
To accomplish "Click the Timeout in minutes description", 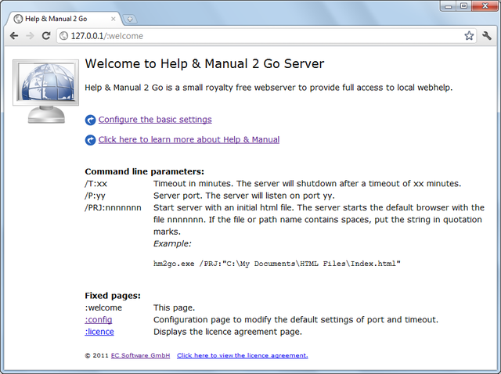I will (307, 184).
